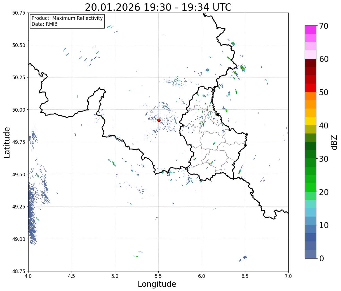This screenshot has height=291, width=341.
Task: Click the "Latitude" axis label
Action: pyautogui.click(x=7, y=142)
